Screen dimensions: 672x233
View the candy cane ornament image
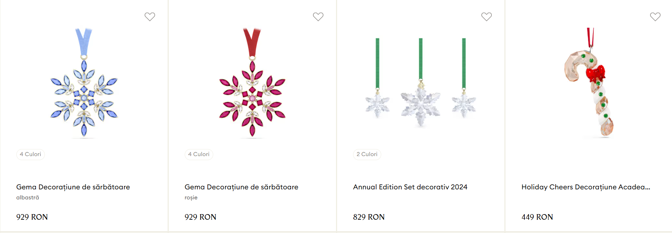pyautogui.click(x=589, y=83)
